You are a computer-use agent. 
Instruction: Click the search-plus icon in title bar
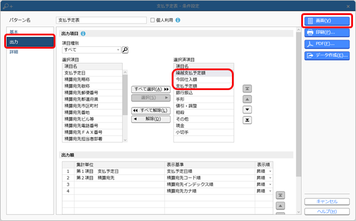[x=8, y=6]
